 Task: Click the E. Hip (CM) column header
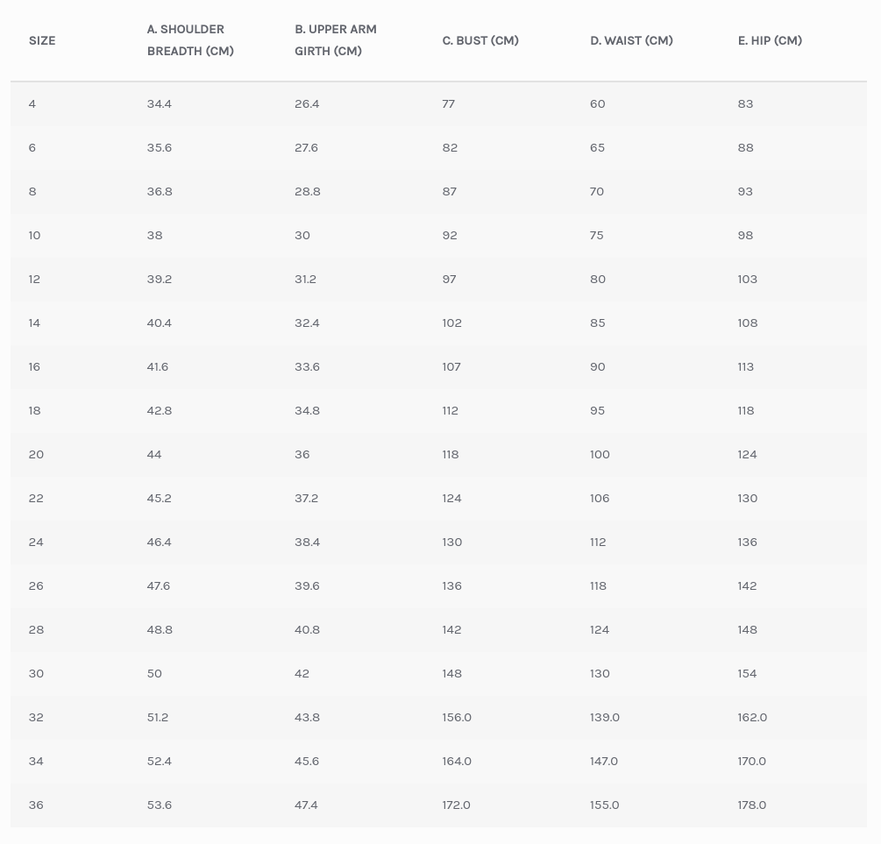(x=770, y=40)
